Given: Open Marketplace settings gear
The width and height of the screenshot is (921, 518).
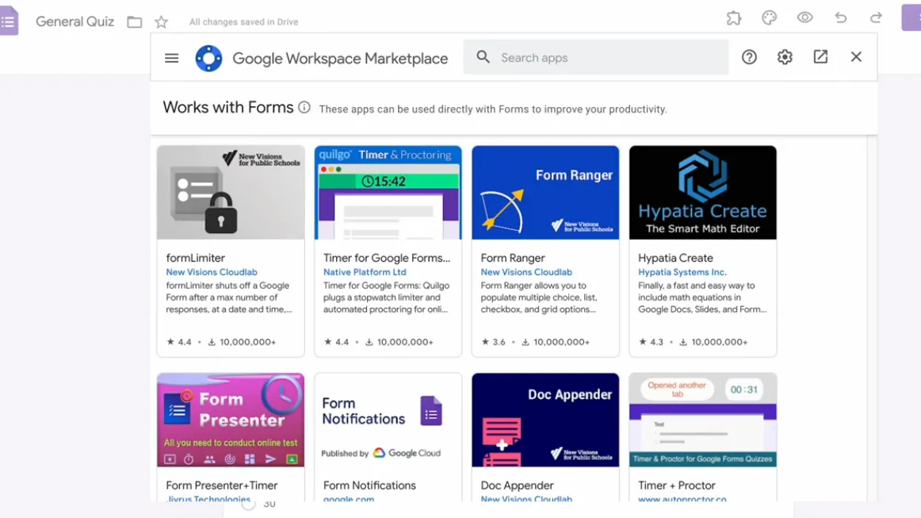Looking at the screenshot, I should 785,57.
